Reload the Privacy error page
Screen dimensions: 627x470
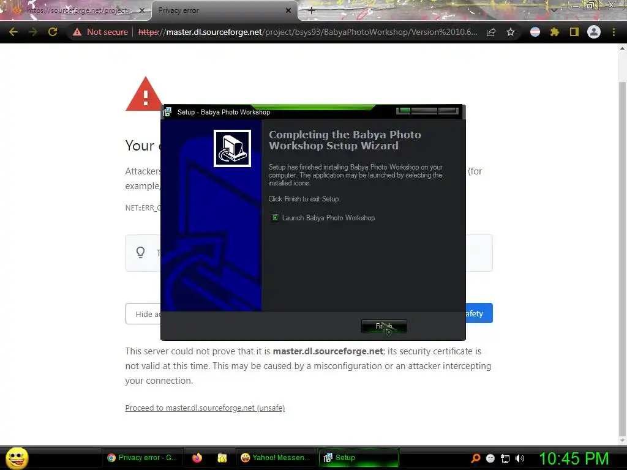coord(53,32)
